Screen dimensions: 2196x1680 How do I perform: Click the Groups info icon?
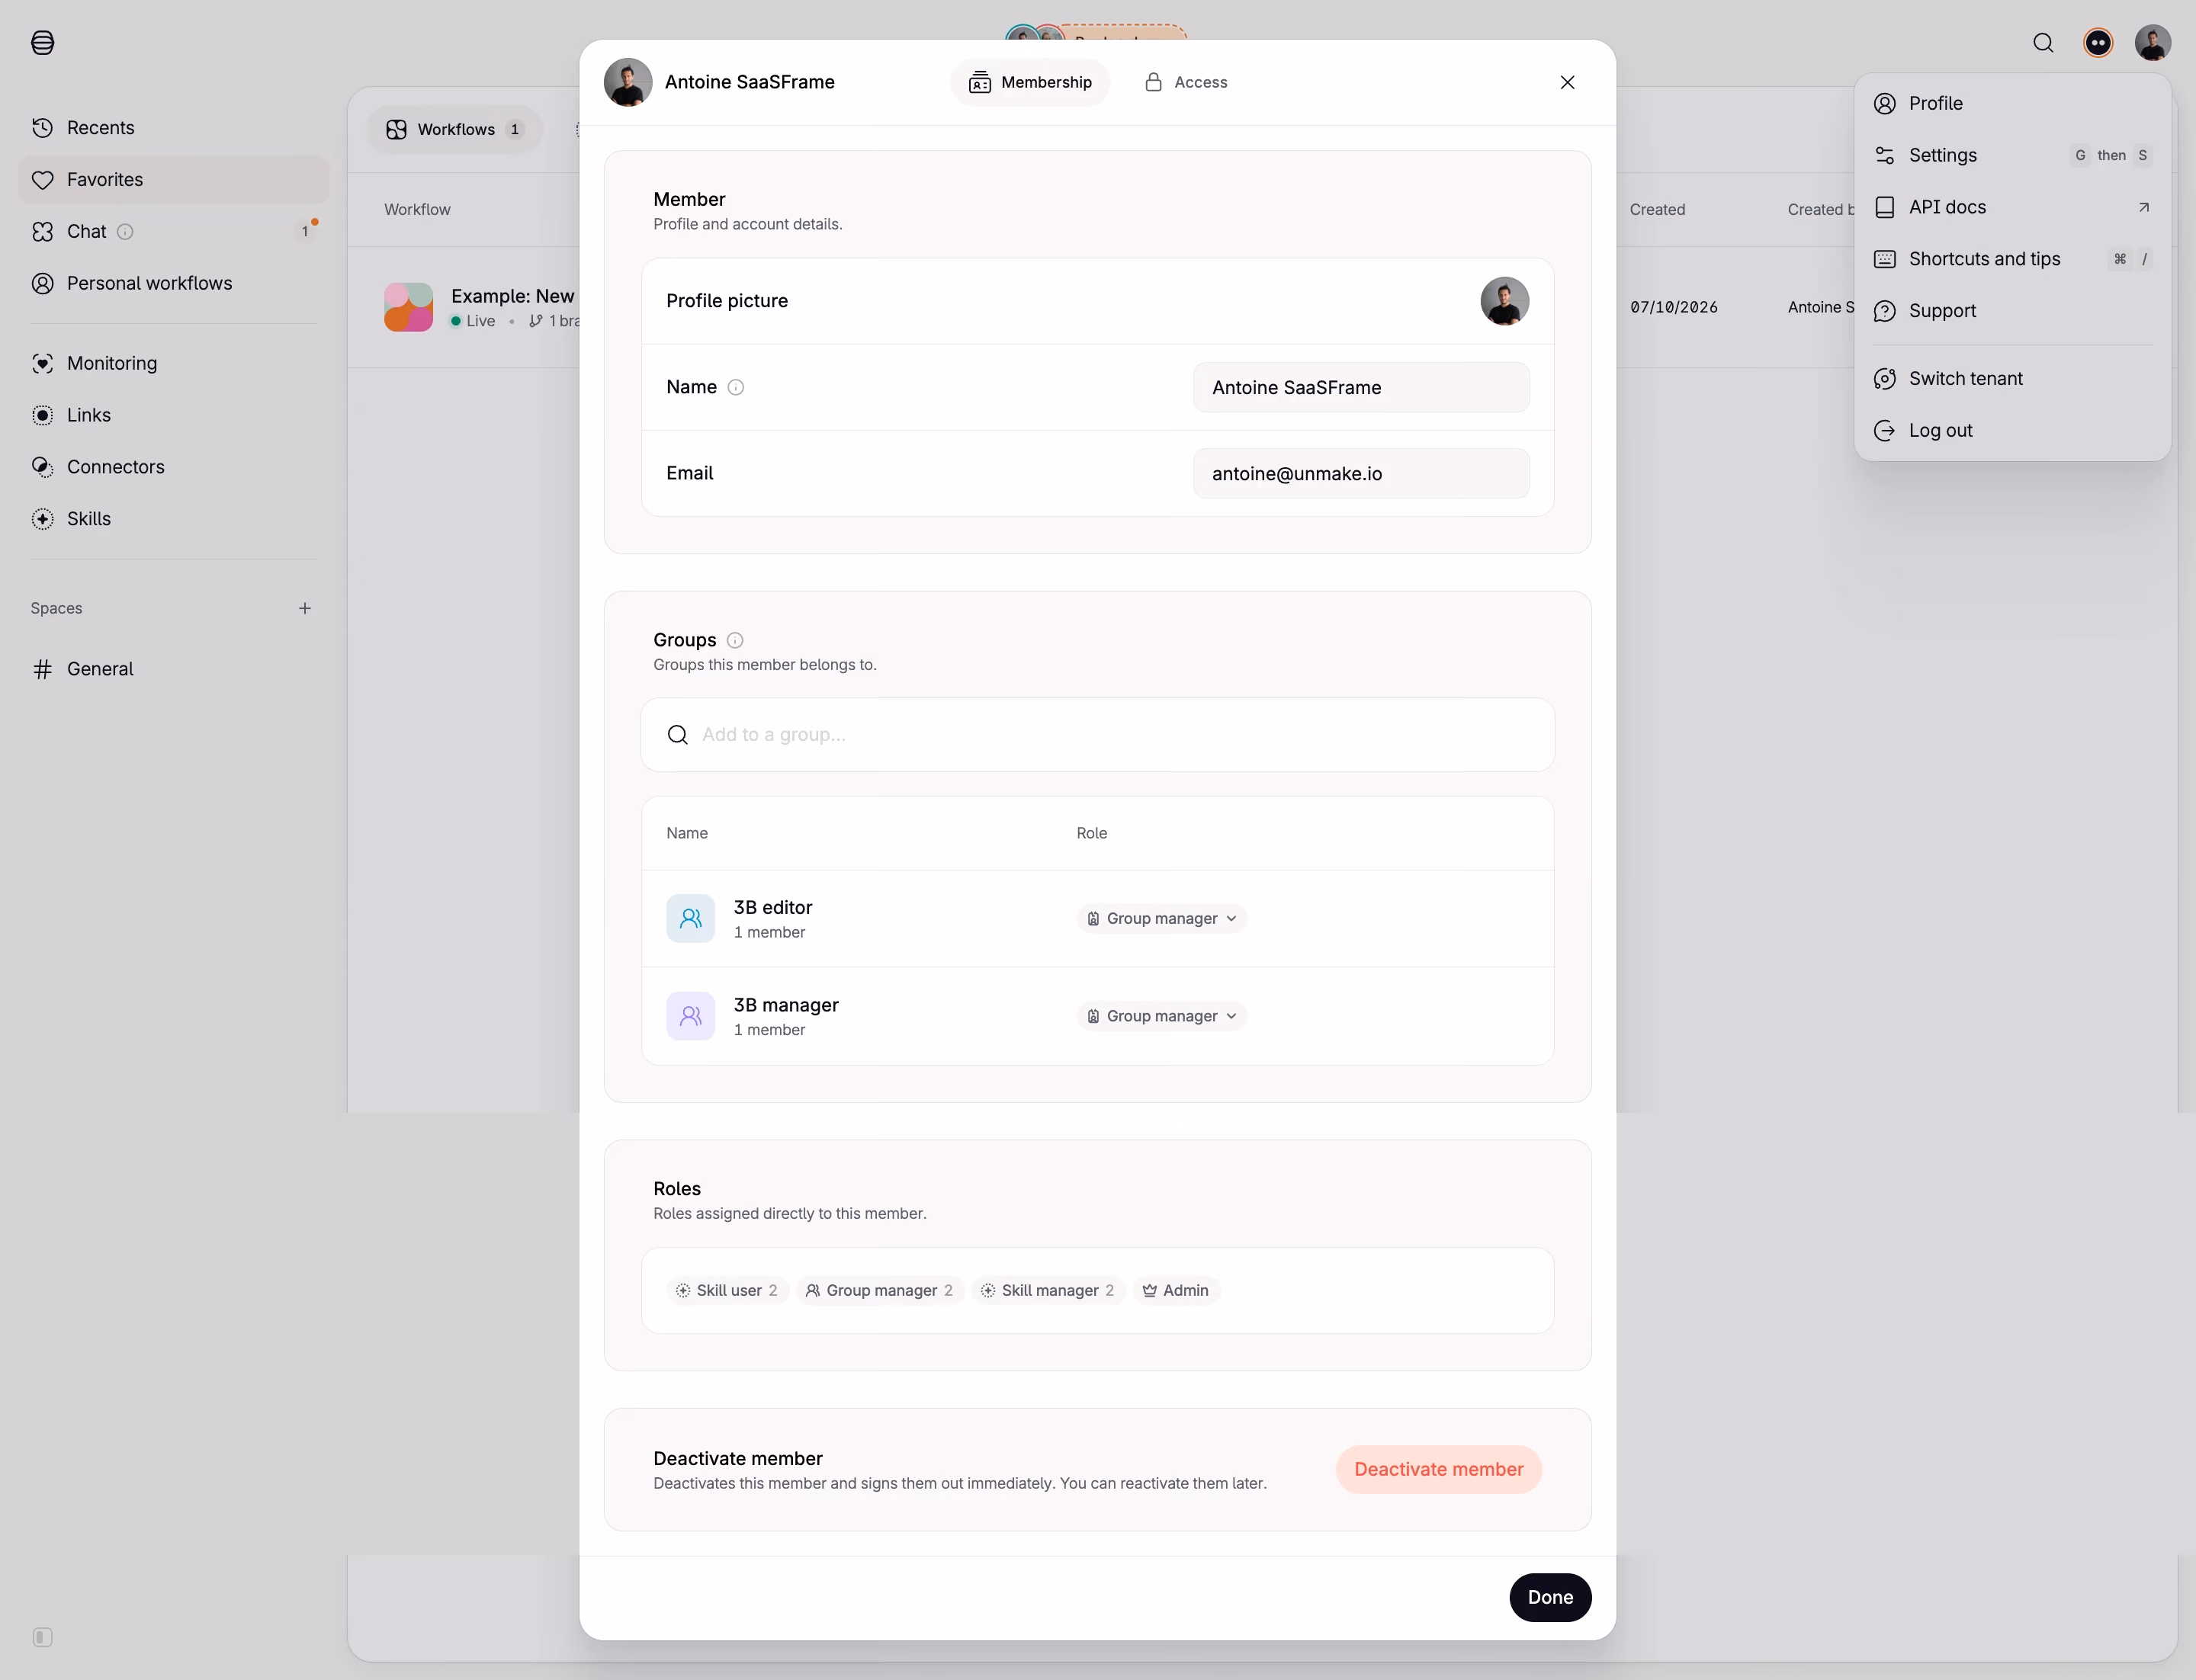[734, 641]
